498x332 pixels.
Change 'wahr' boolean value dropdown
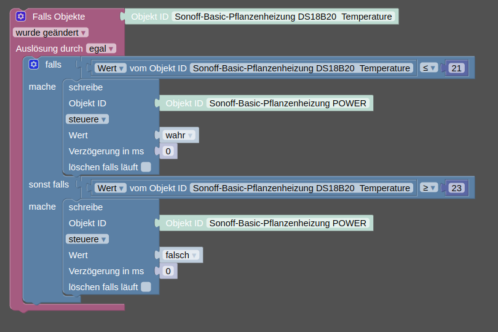click(x=180, y=135)
